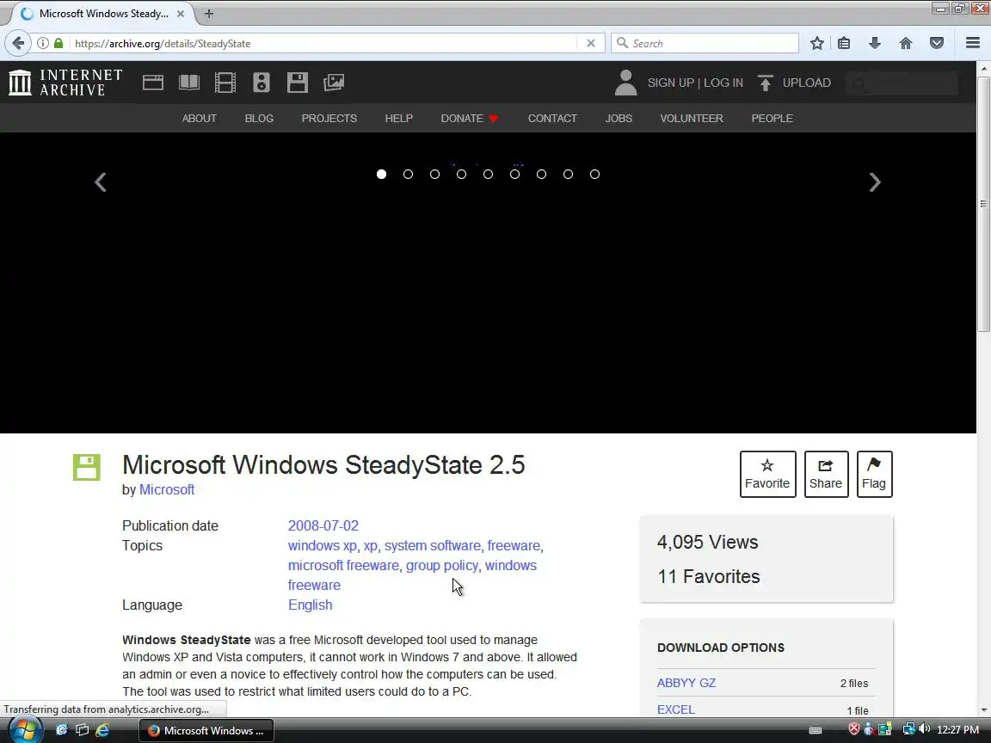
Task: Open the JOBS menu item
Action: click(x=619, y=118)
